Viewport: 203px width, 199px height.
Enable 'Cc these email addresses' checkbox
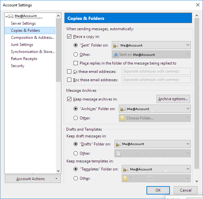coord(69,71)
